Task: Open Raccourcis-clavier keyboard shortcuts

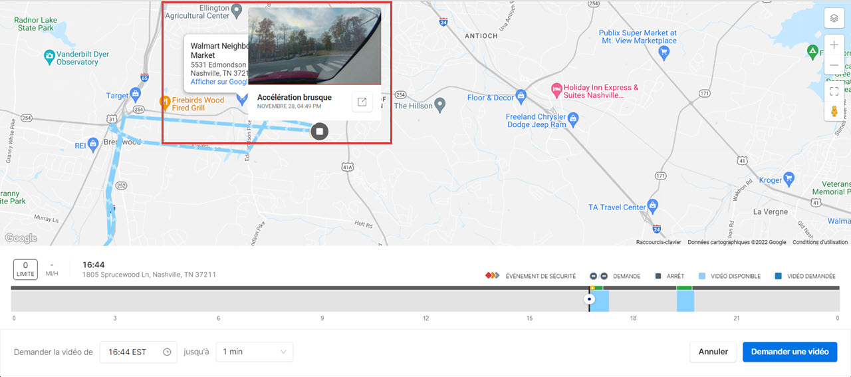Action: (x=658, y=242)
